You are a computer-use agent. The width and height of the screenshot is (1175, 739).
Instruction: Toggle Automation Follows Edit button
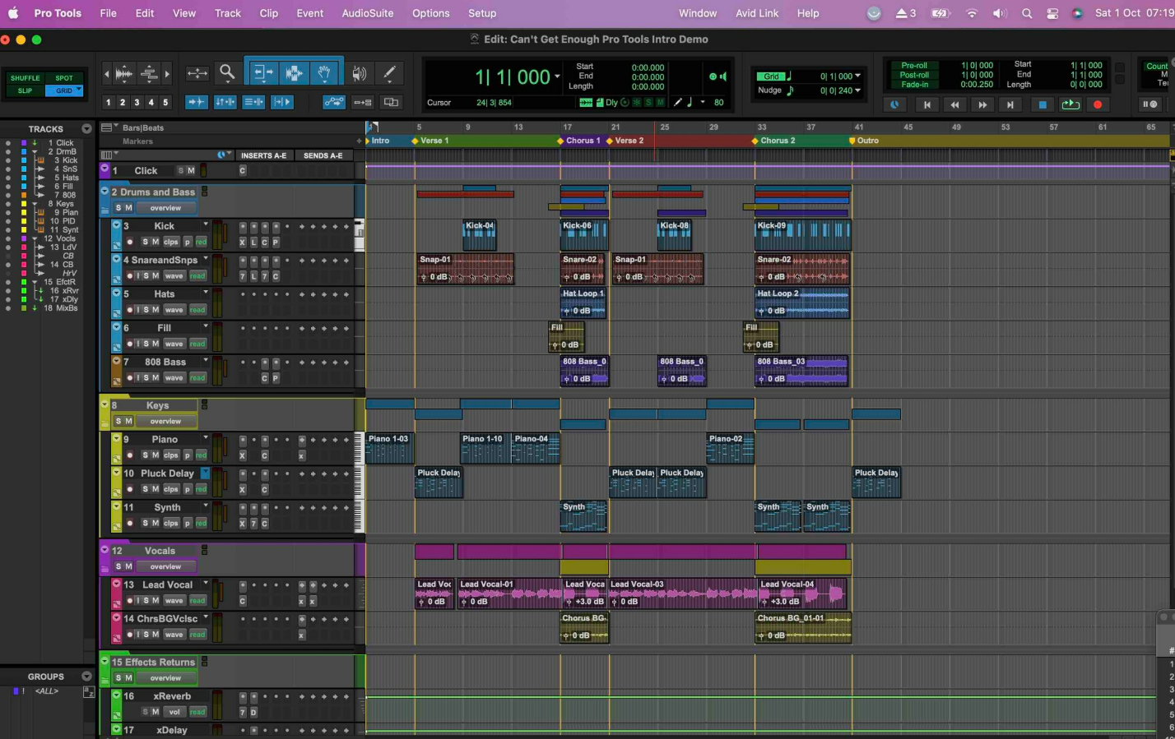coord(334,102)
